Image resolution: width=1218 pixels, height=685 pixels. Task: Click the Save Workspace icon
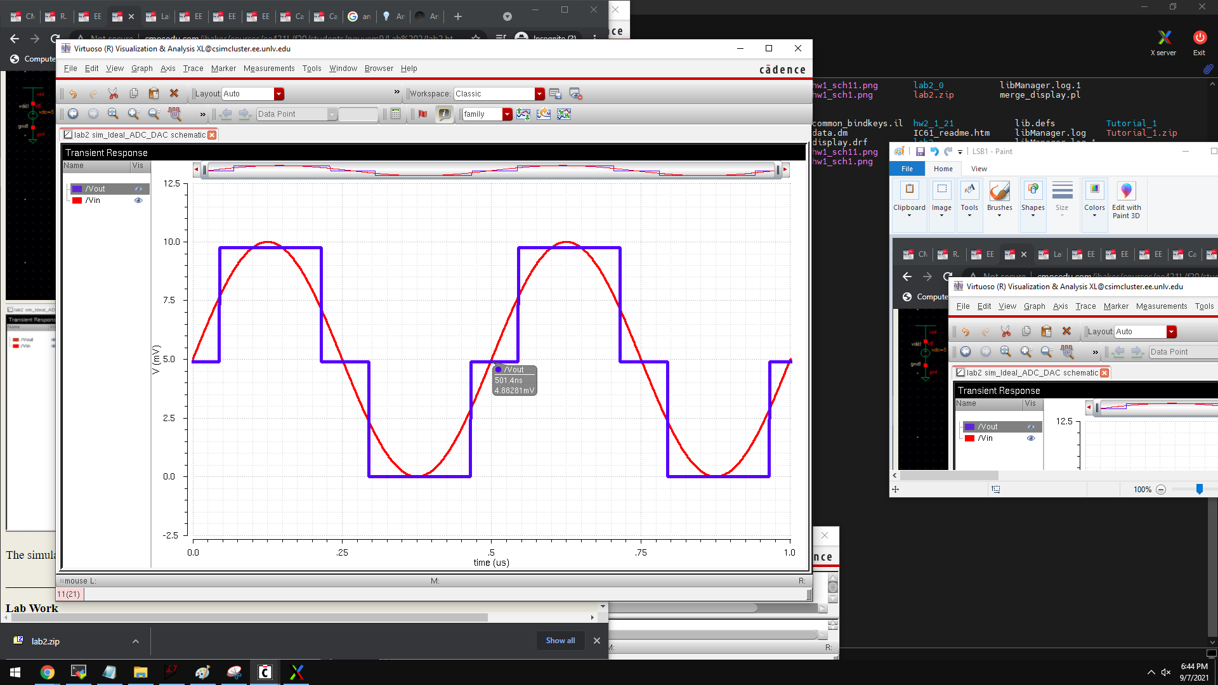coord(555,94)
